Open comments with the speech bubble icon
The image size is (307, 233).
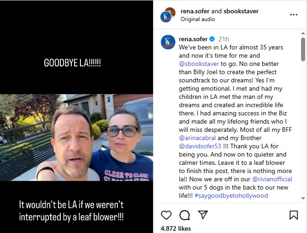coord(185,215)
